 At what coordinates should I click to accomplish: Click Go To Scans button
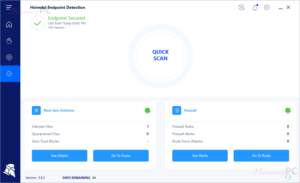pyautogui.click(x=121, y=156)
